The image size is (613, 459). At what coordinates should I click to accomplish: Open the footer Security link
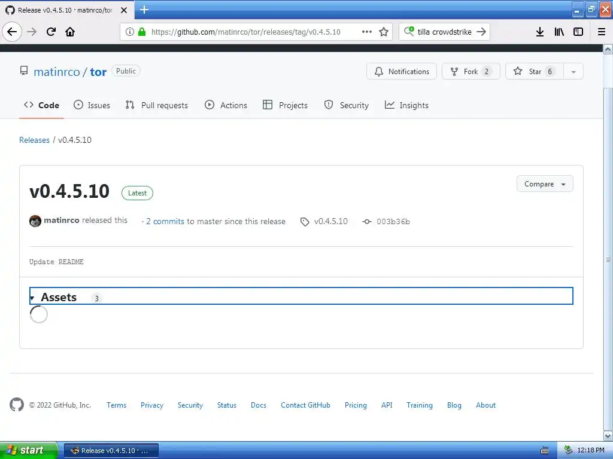click(190, 405)
